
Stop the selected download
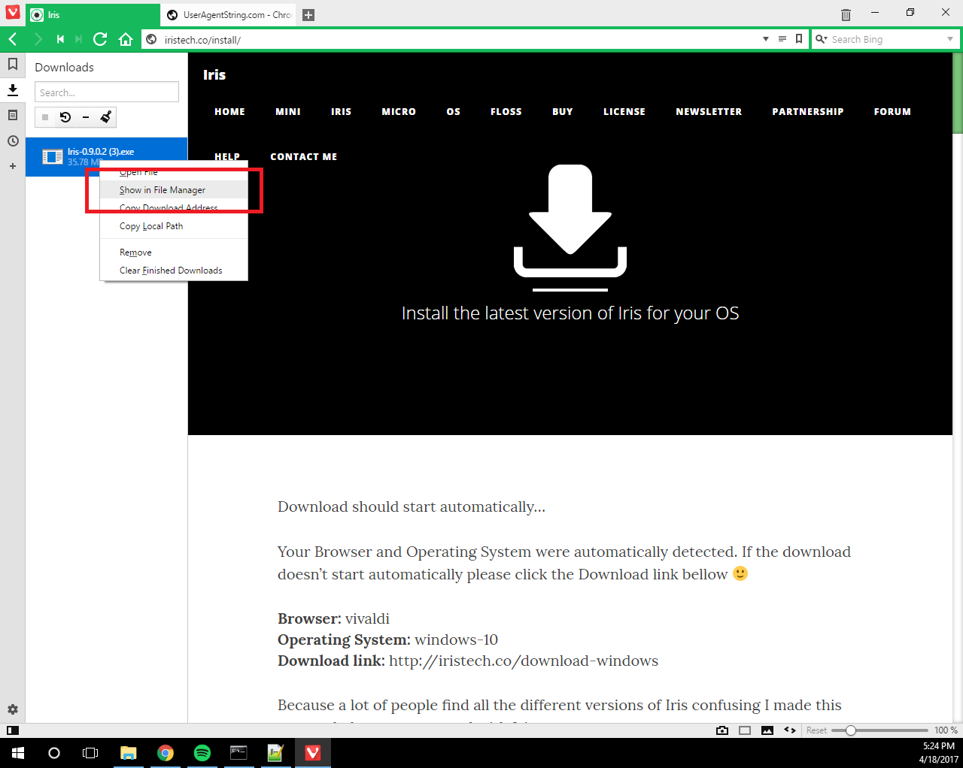click(x=45, y=117)
